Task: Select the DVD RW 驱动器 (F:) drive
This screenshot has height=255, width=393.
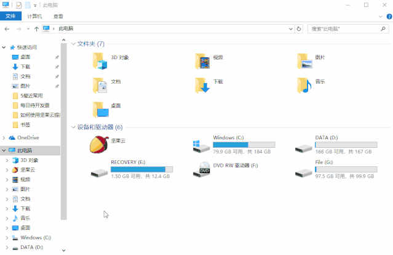Action: tap(225, 169)
